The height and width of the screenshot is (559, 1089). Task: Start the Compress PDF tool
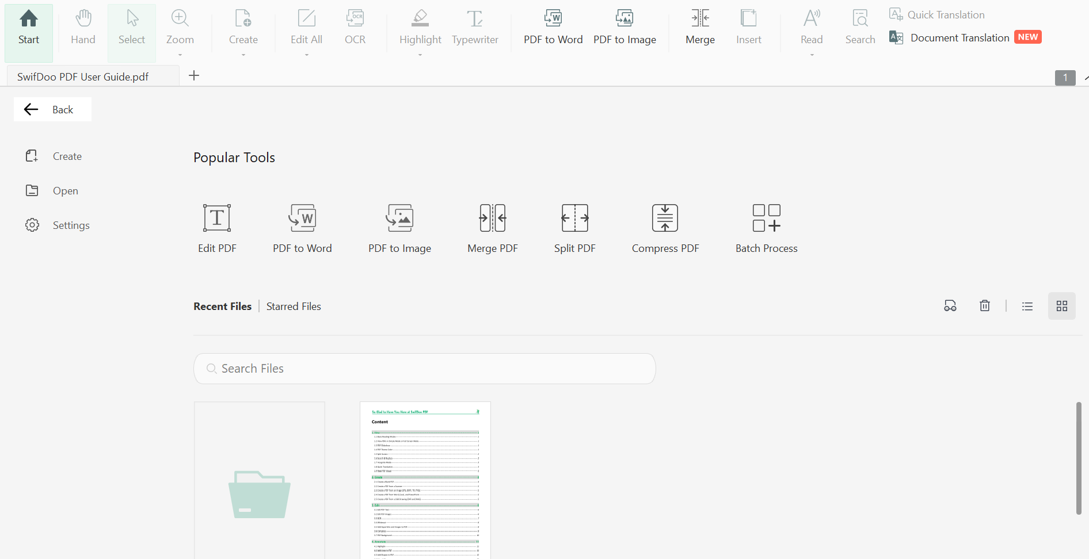point(665,227)
